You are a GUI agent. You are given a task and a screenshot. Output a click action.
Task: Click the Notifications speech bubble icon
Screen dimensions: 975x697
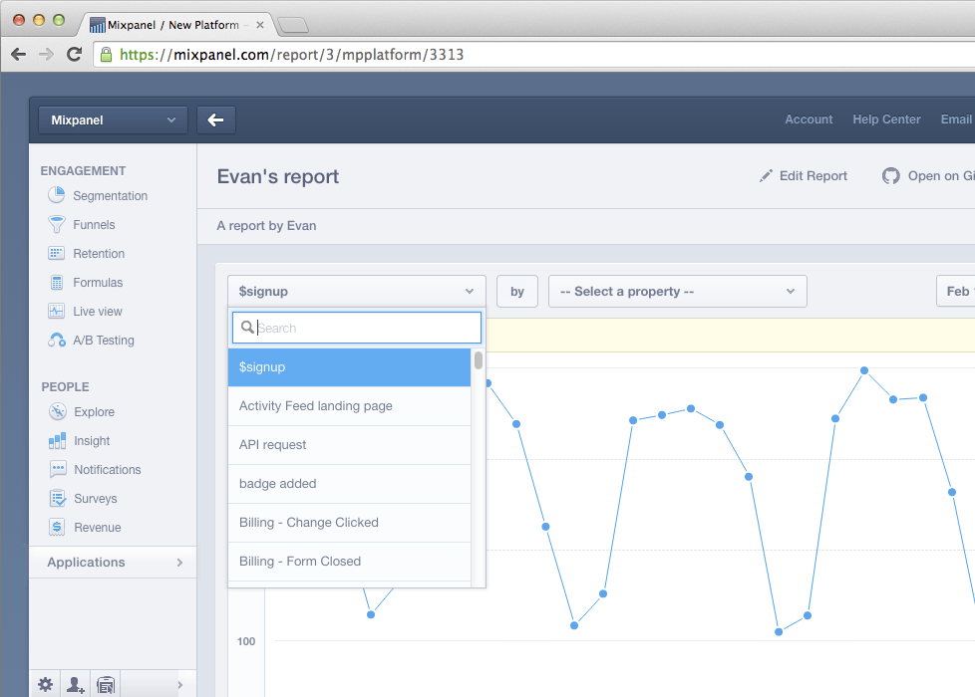58,470
